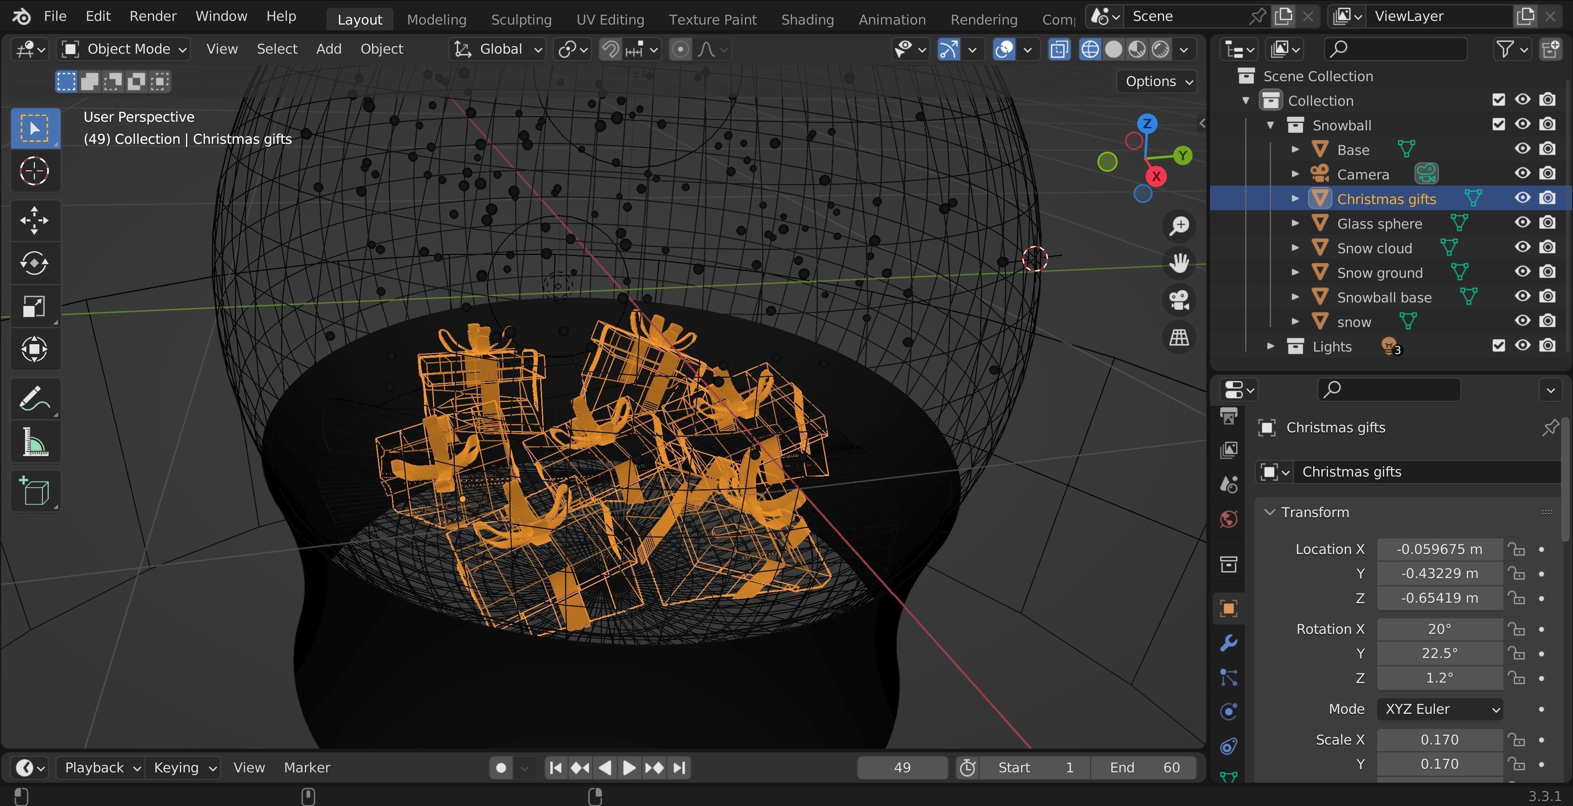Viewport: 1573px width, 806px height.
Task: Hide Snow cloud via its eye icon
Action: point(1523,247)
